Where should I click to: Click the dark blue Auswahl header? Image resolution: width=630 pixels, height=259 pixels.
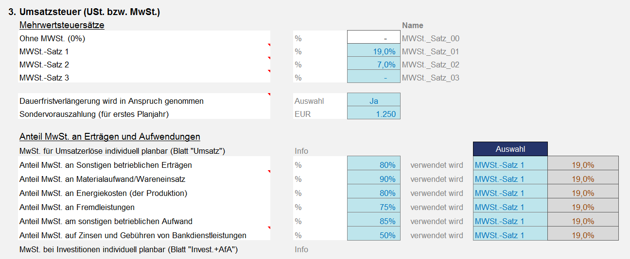pos(510,149)
